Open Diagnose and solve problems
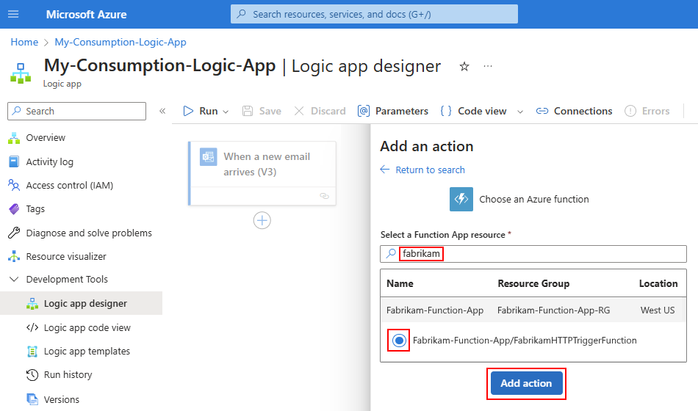 click(x=89, y=233)
